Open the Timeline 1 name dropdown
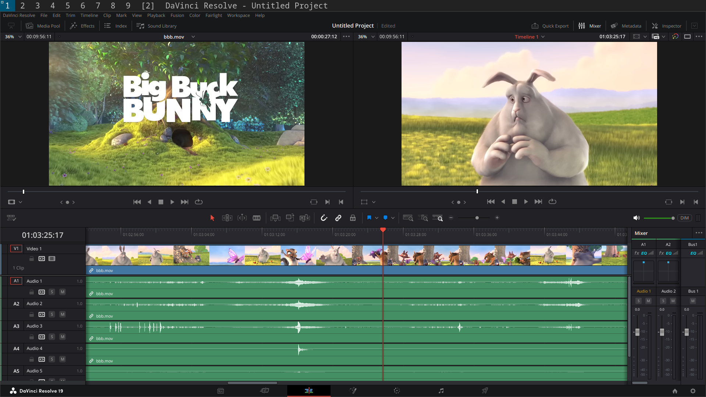706x397 pixels. pyautogui.click(x=543, y=37)
